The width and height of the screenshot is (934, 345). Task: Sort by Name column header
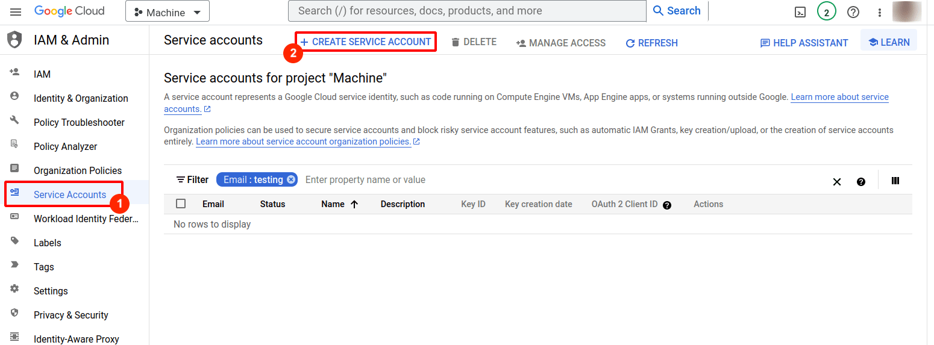click(x=333, y=204)
